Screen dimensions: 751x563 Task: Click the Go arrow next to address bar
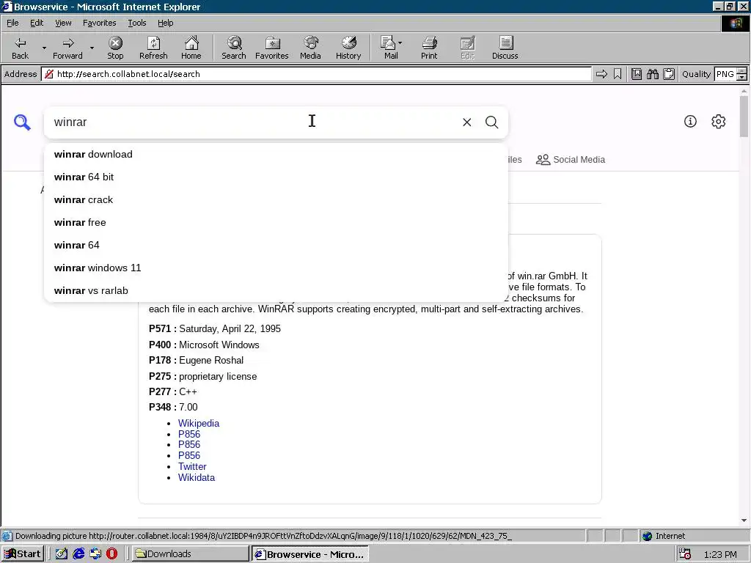point(601,74)
